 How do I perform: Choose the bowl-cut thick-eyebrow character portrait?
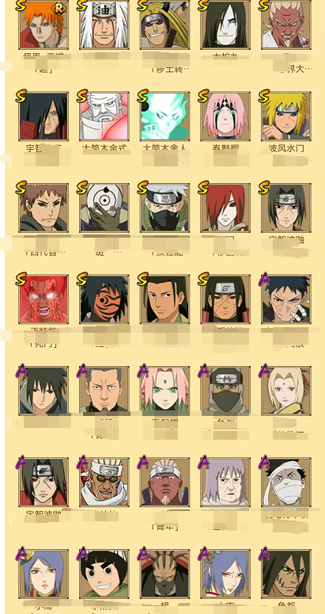tap(104, 574)
